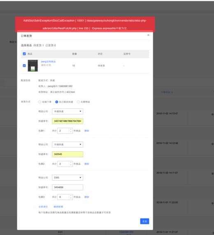The width and height of the screenshot is (214, 235).
Task: Click background timestamp 2018-11-01 11:21:37
Action: [167, 232]
